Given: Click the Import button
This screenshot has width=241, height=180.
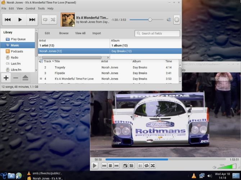Looking at the screenshot, I should click(x=96, y=33).
